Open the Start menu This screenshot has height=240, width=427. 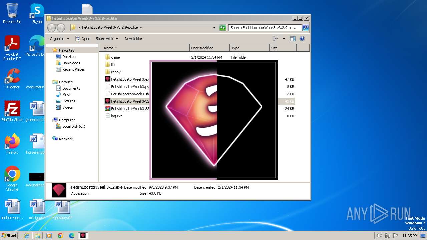point(9,236)
